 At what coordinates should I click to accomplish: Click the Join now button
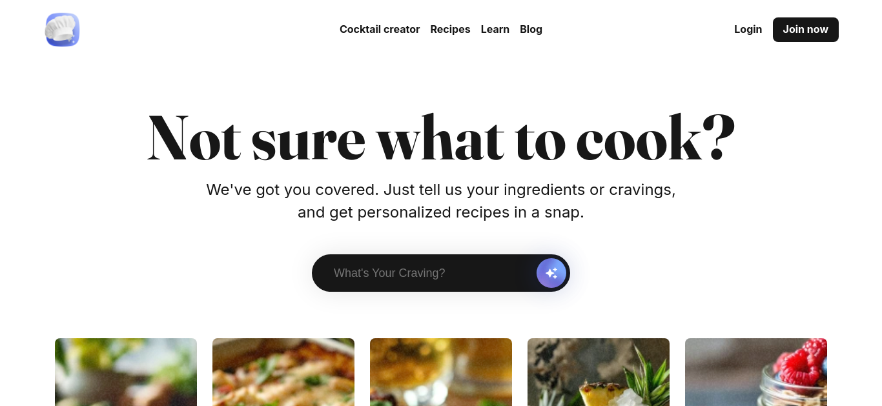[x=805, y=30]
